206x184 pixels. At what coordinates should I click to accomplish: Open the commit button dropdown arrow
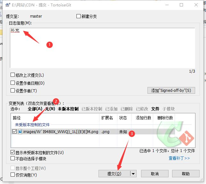pos(133,174)
